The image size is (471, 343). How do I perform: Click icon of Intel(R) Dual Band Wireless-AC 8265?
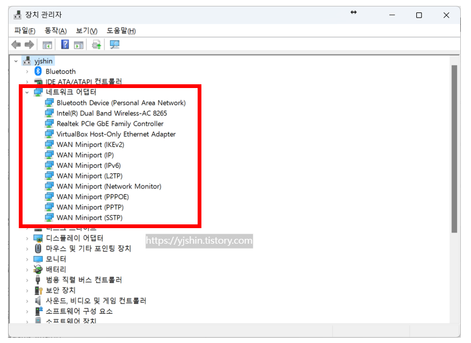(x=49, y=113)
